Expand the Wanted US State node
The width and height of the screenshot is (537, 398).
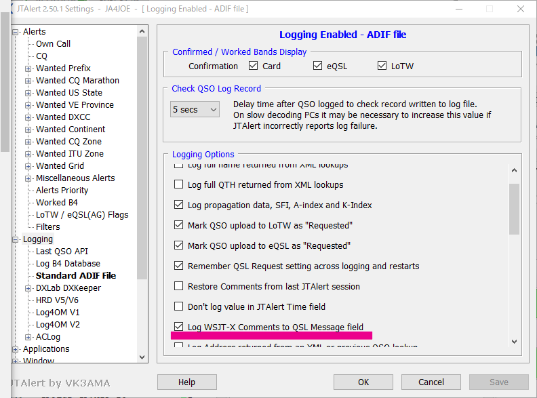(x=28, y=93)
